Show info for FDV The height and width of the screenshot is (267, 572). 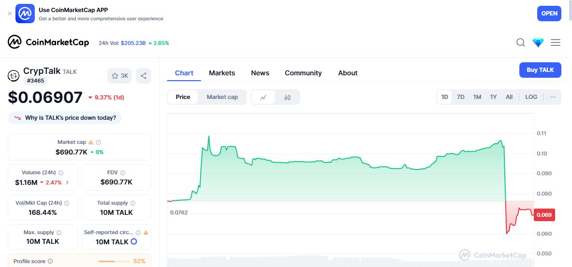pos(123,172)
